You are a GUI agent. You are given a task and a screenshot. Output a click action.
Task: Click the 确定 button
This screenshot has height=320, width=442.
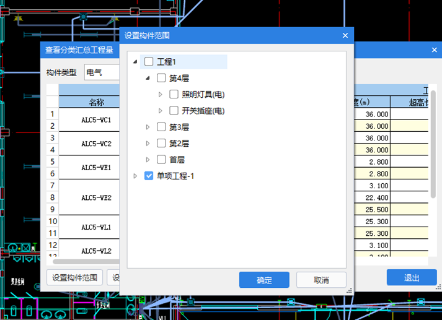264,280
